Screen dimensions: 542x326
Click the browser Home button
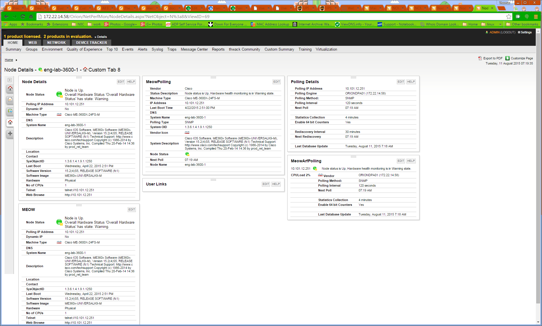31,17
